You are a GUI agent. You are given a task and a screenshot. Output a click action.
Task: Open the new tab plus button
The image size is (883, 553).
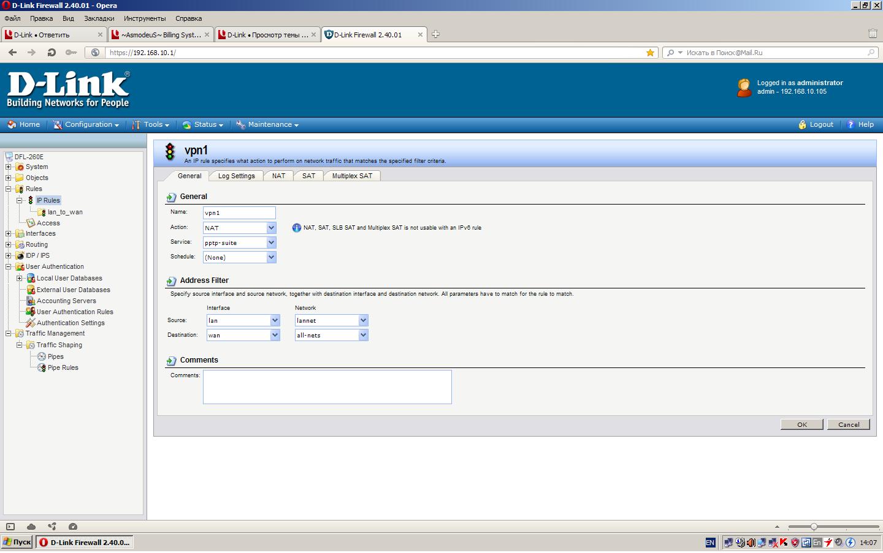point(435,34)
